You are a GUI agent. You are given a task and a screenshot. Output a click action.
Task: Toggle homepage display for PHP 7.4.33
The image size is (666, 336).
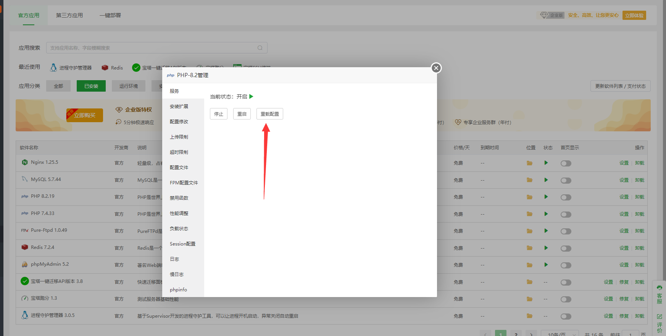[566, 214]
